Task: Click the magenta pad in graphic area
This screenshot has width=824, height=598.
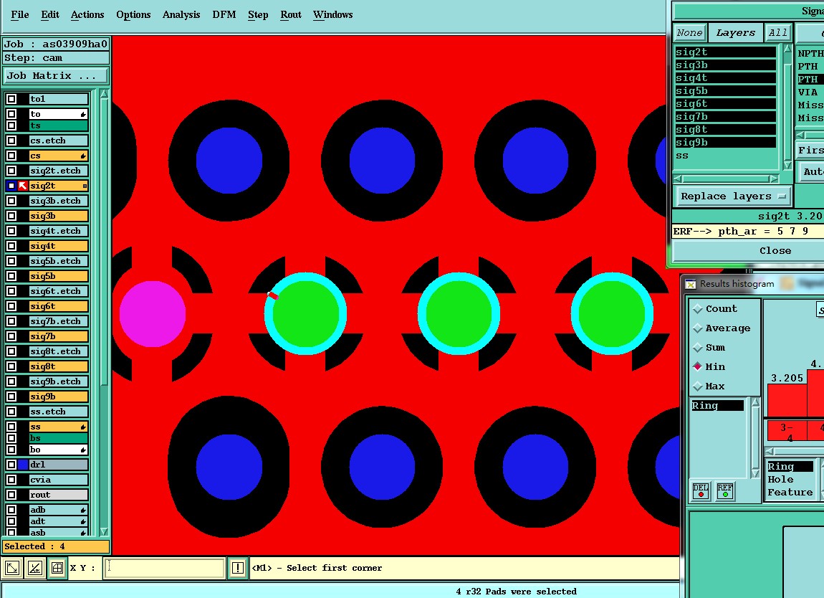Action: coord(153,314)
